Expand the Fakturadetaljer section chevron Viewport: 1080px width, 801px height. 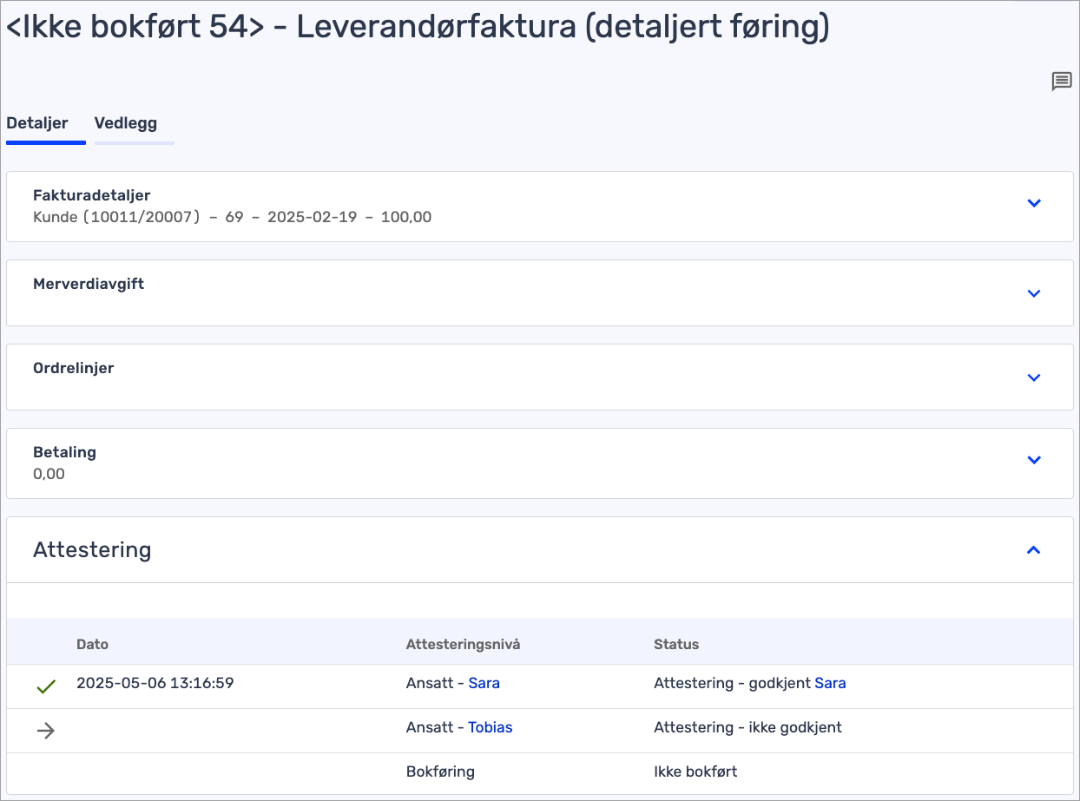coord(1033,203)
